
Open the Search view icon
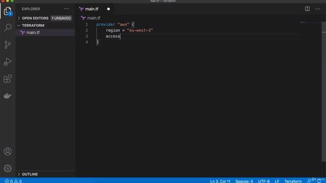(8, 27)
